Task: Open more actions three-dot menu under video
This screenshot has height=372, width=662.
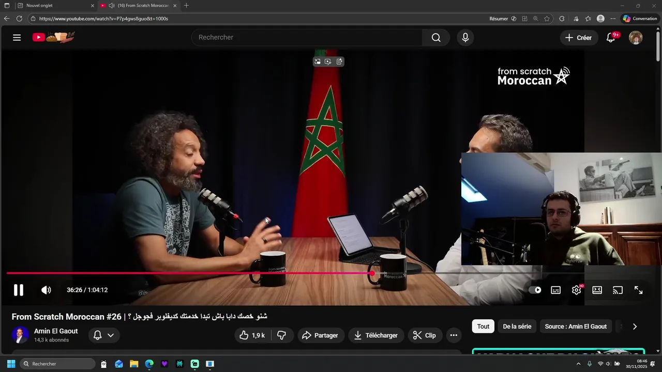Action: click(454, 335)
